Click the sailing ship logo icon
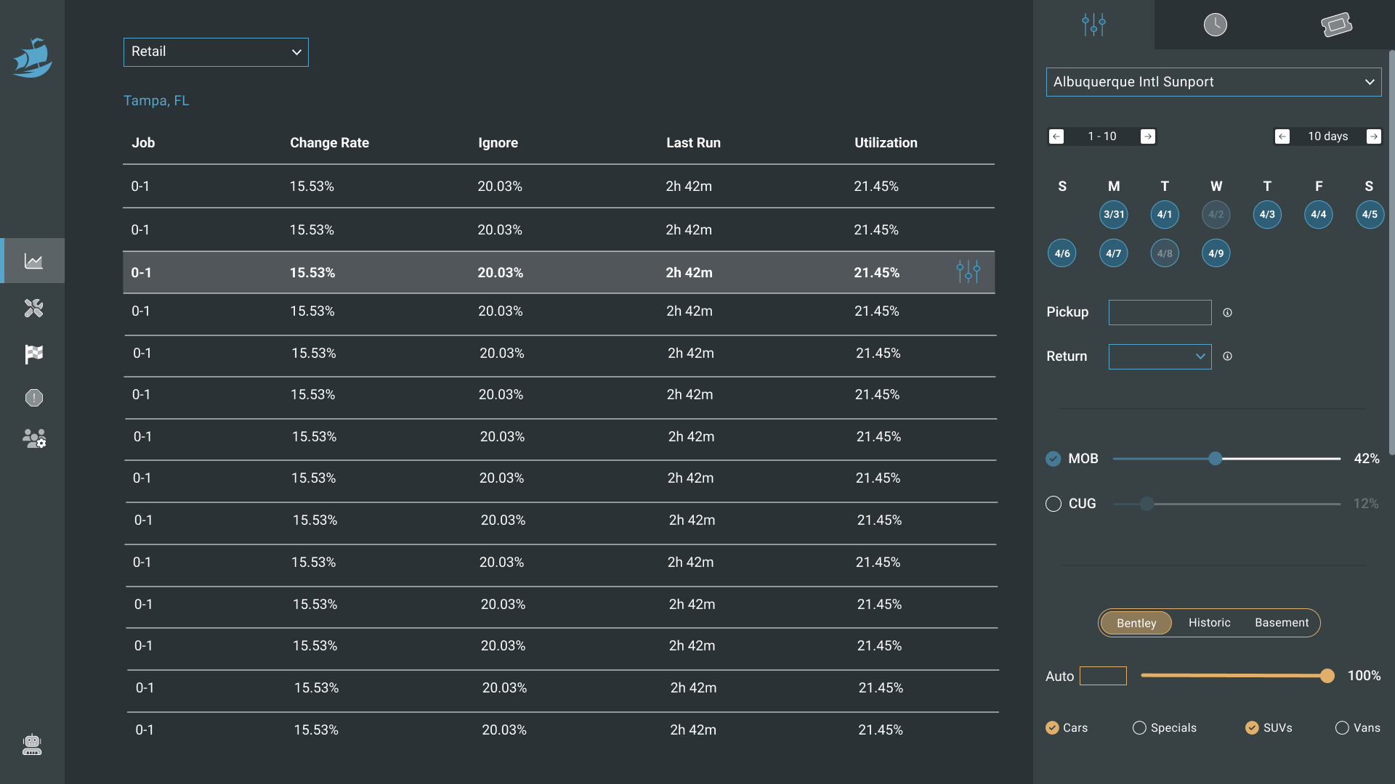Image resolution: width=1395 pixels, height=784 pixels. point(33,58)
